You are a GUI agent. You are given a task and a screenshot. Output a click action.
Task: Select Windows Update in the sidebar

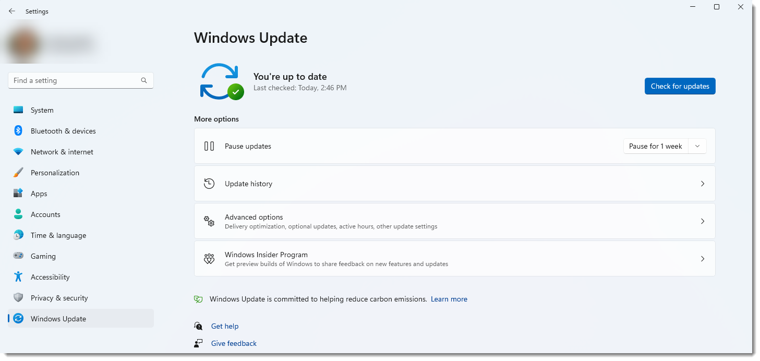81,319
